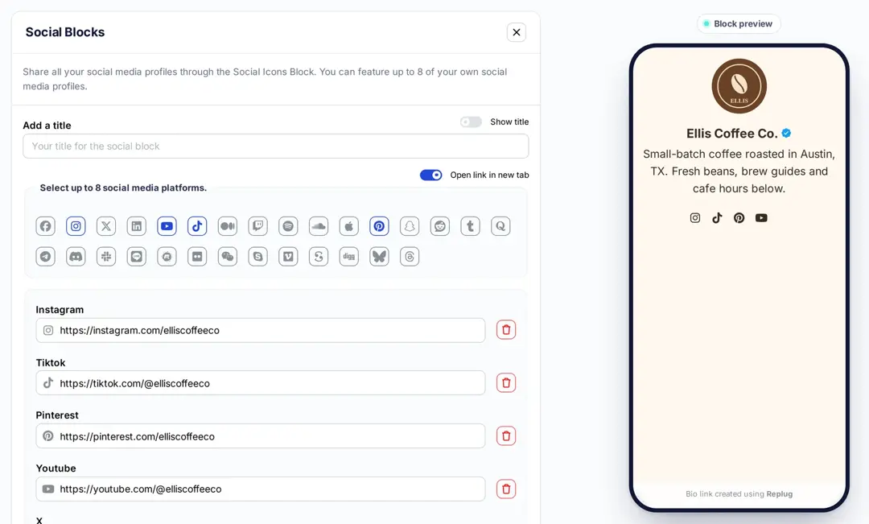
Task: Delete the Instagram link row
Action: click(506, 330)
